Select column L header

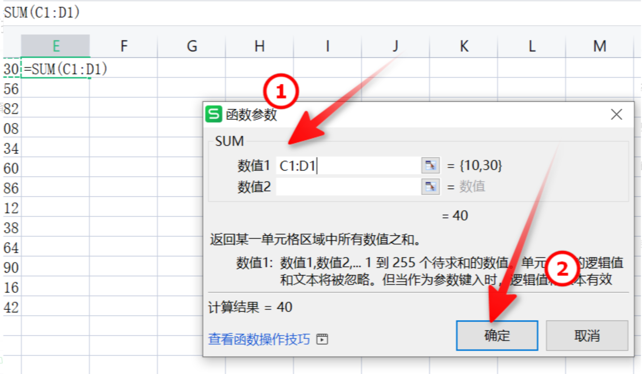coord(531,46)
